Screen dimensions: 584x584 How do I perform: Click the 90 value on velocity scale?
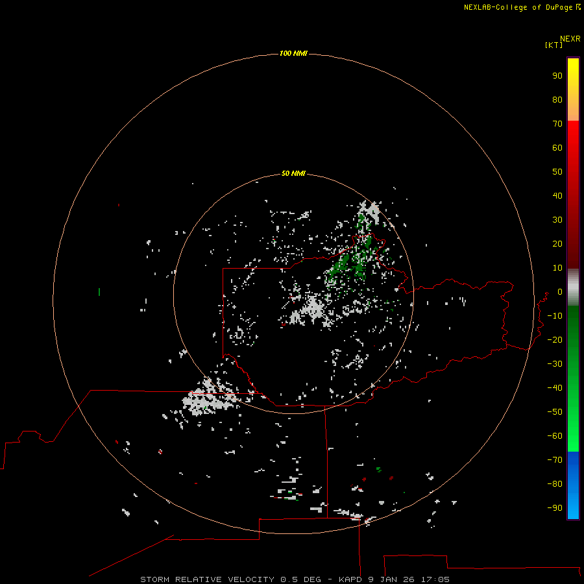click(x=557, y=76)
